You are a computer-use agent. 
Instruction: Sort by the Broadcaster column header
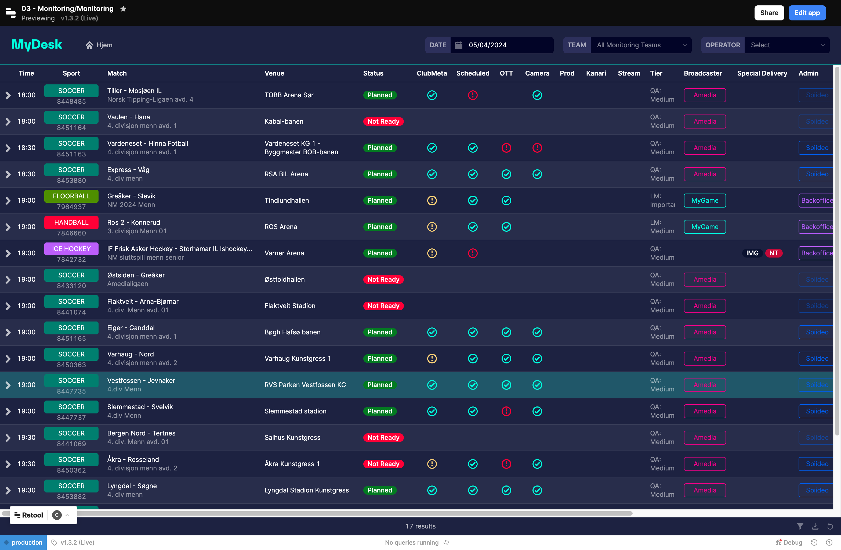pos(702,73)
